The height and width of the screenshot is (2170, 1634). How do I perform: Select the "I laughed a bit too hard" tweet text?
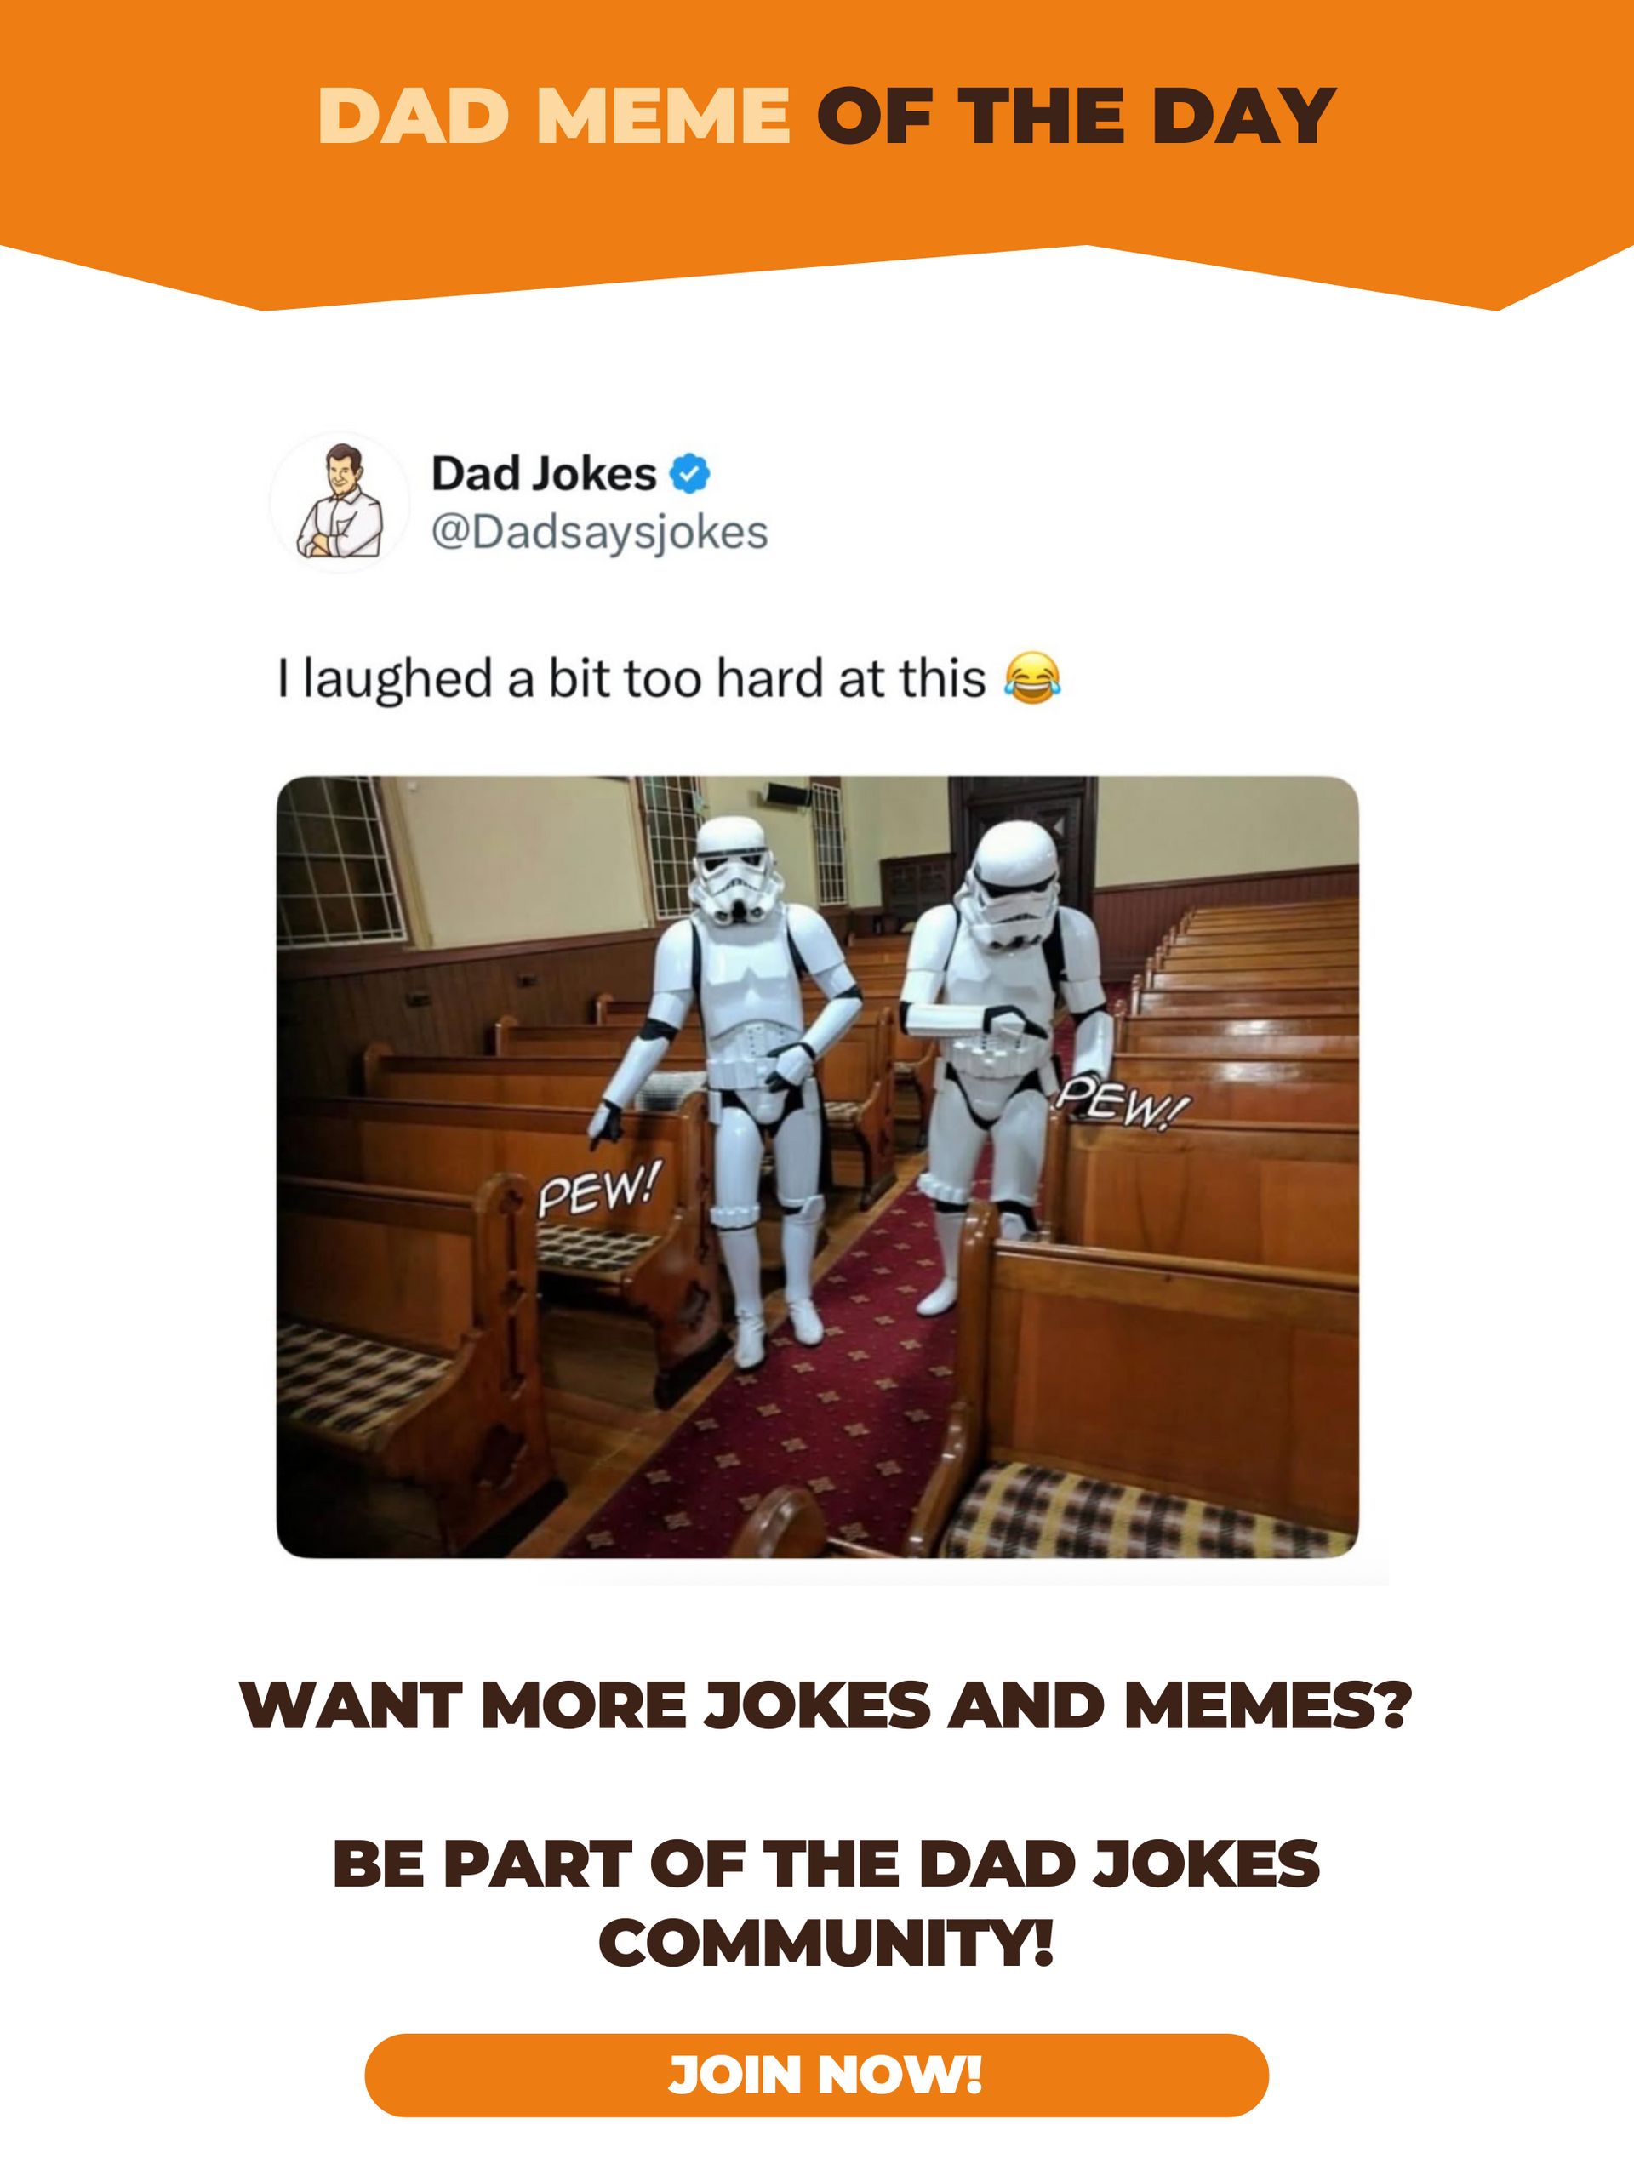click(631, 679)
